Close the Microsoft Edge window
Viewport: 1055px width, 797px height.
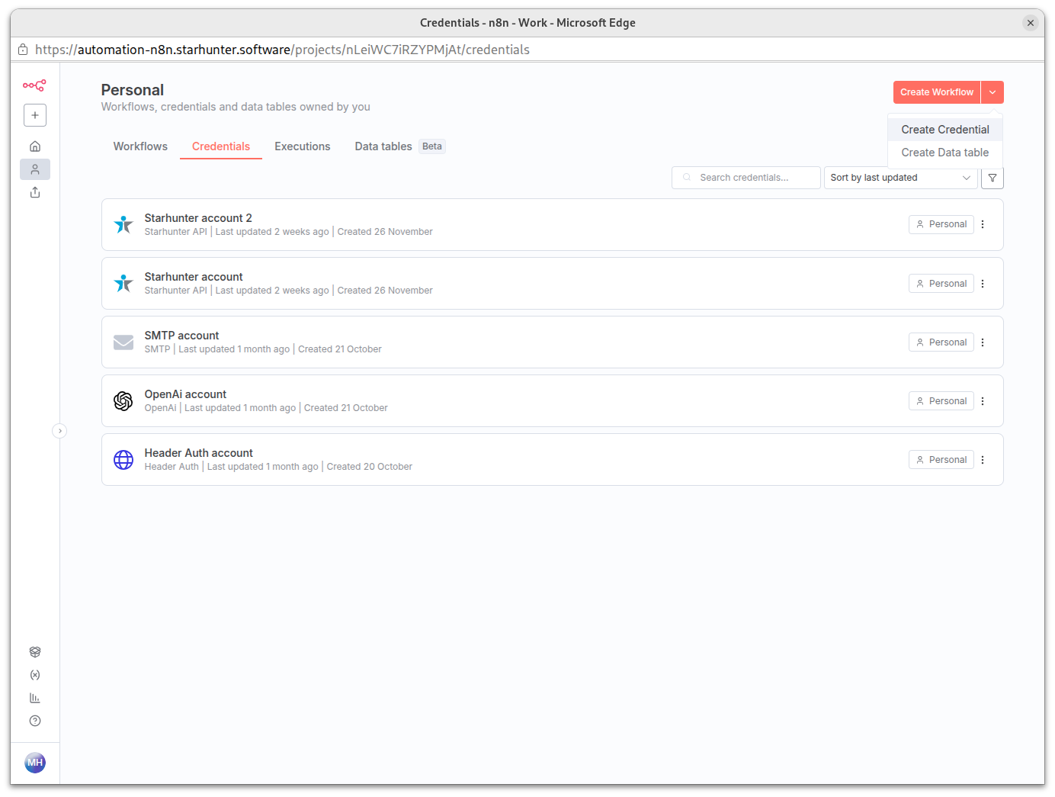(x=1031, y=23)
